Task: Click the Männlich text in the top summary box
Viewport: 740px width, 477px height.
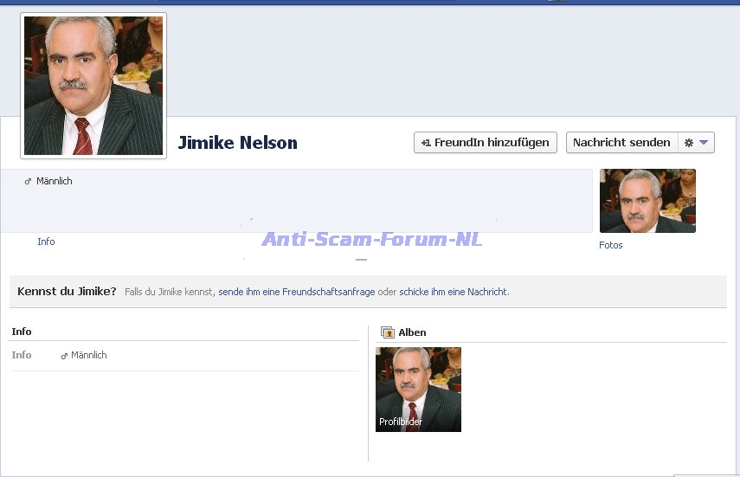Action: pos(55,182)
